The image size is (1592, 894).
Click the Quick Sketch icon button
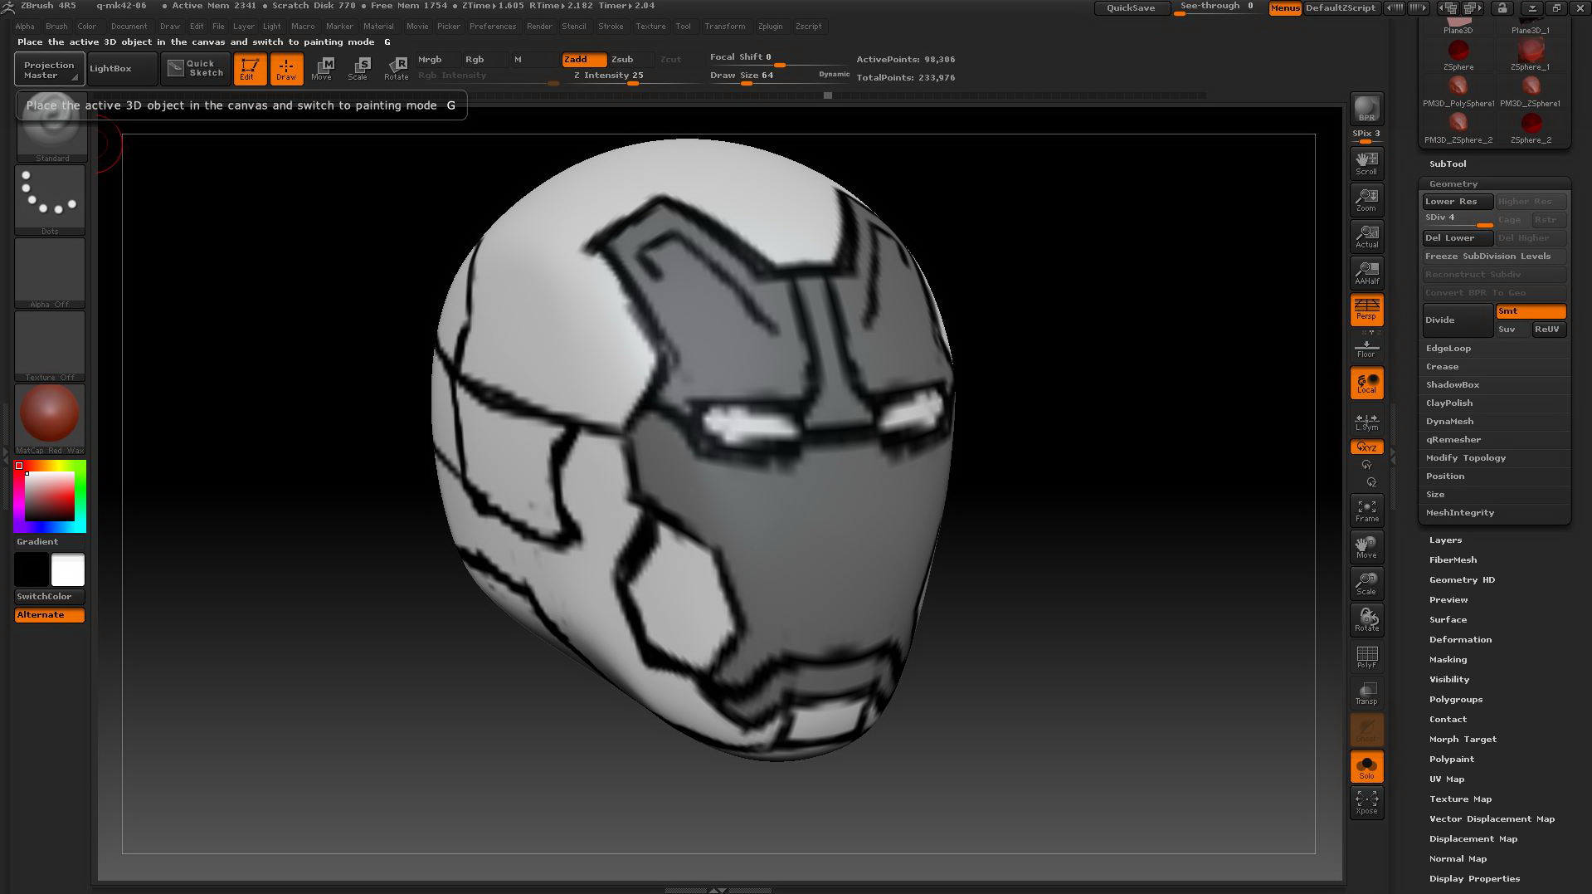click(196, 69)
